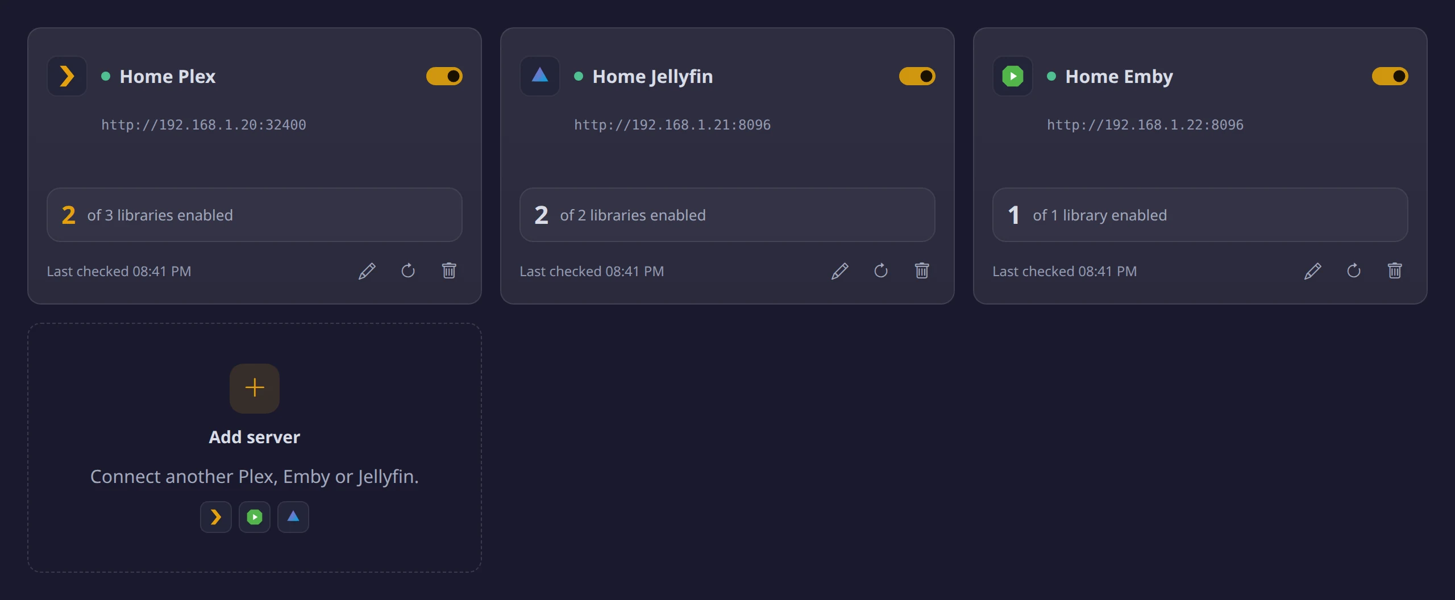Edit the Home Plex server
This screenshot has height=600, width=1455.
367,271
